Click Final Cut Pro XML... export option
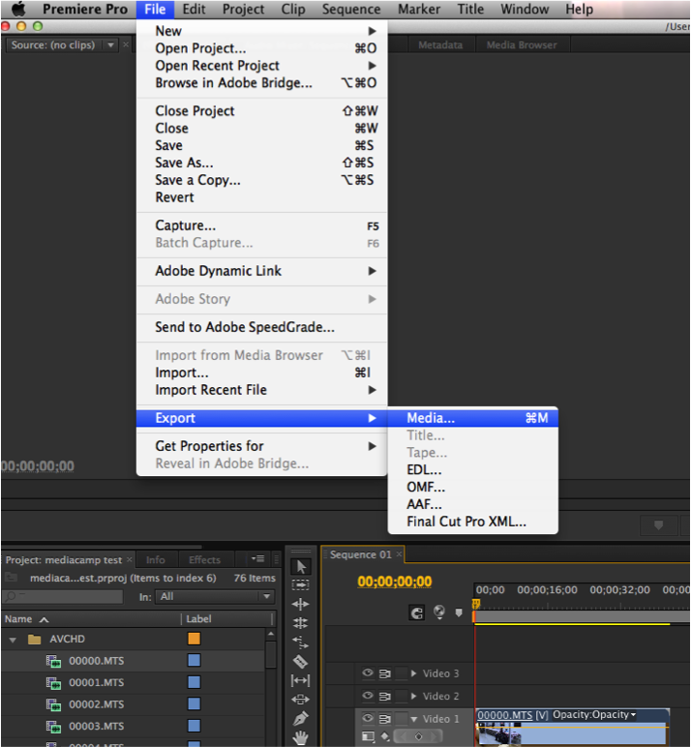Viewport: 691px width, 747px height. point(466,522)
